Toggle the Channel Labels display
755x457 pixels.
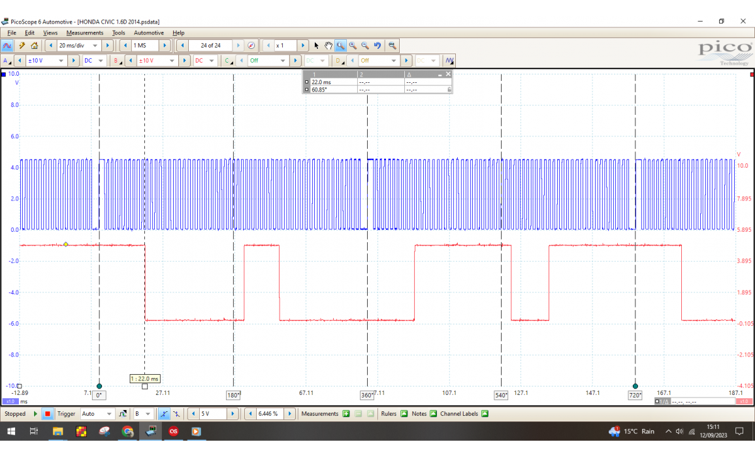pos(484,414)
